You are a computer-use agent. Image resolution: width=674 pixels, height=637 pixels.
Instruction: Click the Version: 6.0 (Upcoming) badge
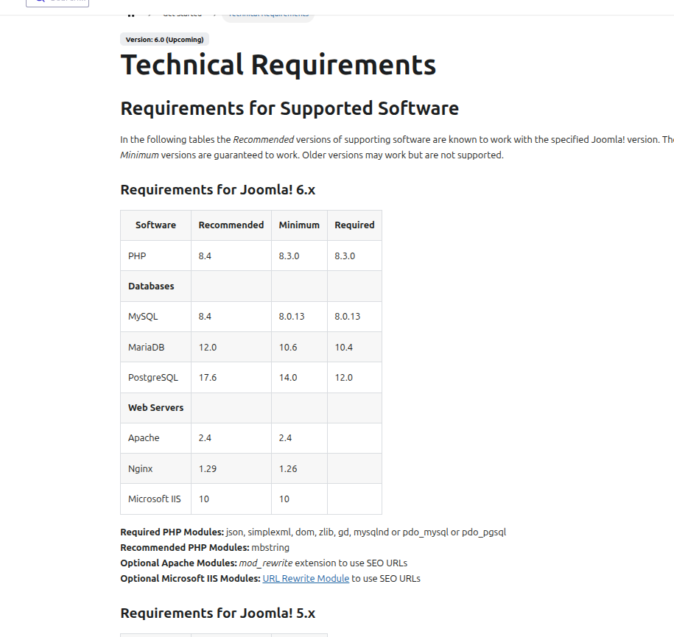click(x=164, y=40)
